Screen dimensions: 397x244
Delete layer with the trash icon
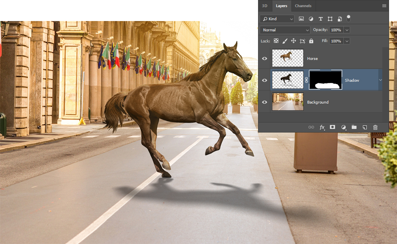[x=375, y=127]
